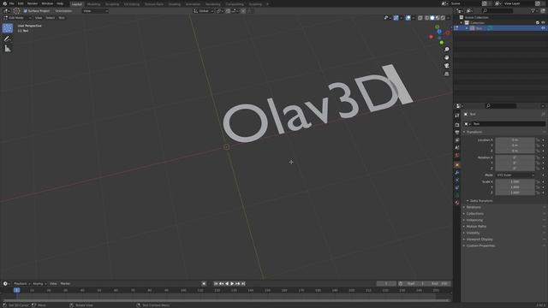Viewport: 548px width, 308px height.
Task: Toggle viewport gizmo display button
Action: (396, 18)
